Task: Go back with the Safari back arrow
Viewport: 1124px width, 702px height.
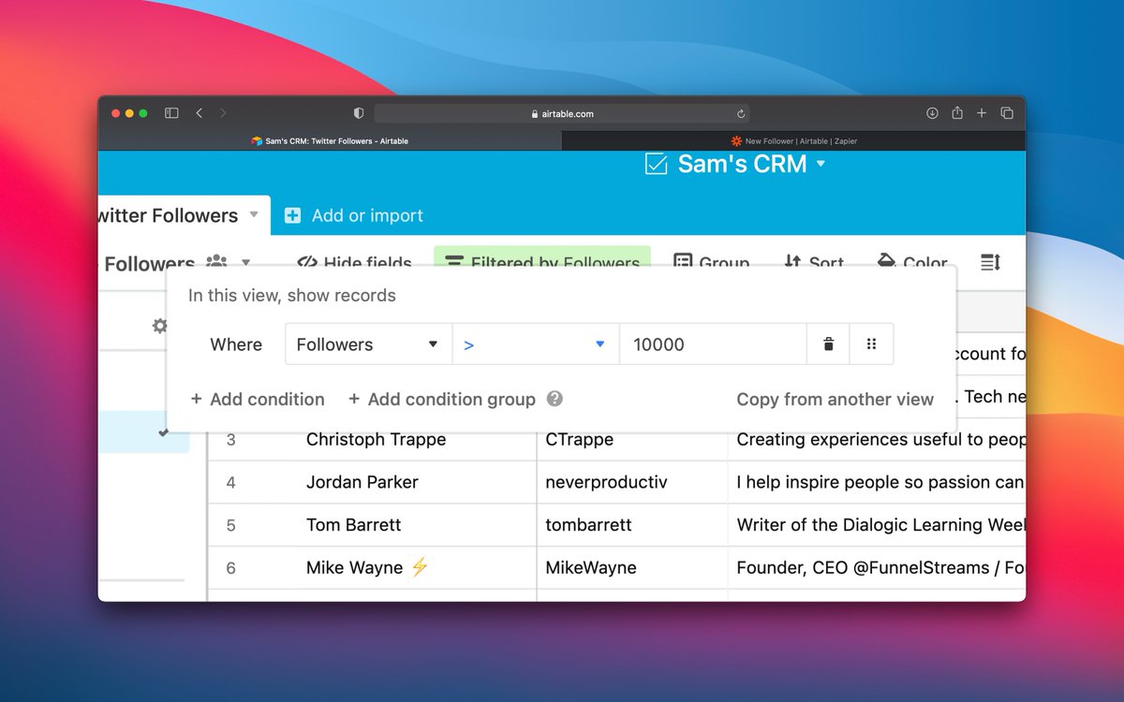Action: click(x=199, y=113)
